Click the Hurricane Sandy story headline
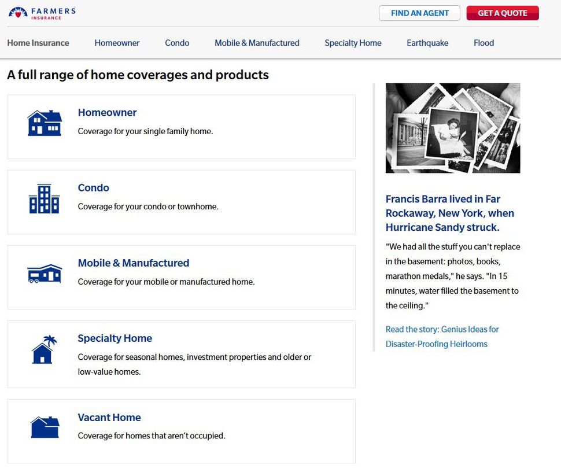This screenshot has height=472, width=561. click(450, 213)
